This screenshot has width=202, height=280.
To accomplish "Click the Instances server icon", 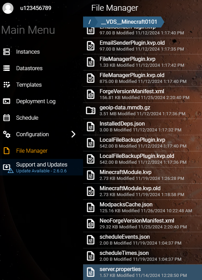I will click(x=7, y=52).
